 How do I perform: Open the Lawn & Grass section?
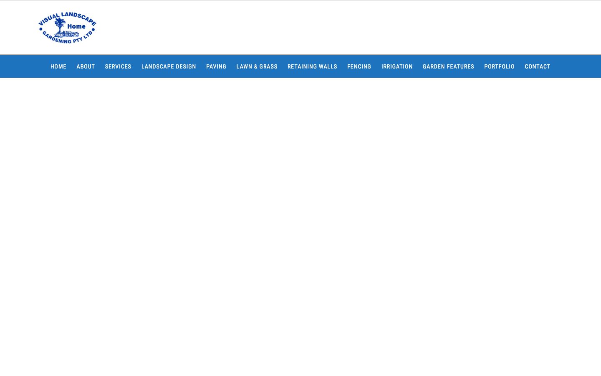(x=257, y=66)
